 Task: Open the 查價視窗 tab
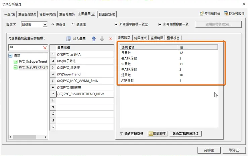point(173,38)
